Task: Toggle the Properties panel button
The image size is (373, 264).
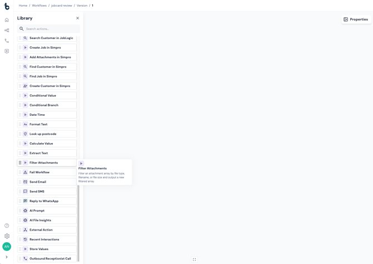Action: [356, 19]
